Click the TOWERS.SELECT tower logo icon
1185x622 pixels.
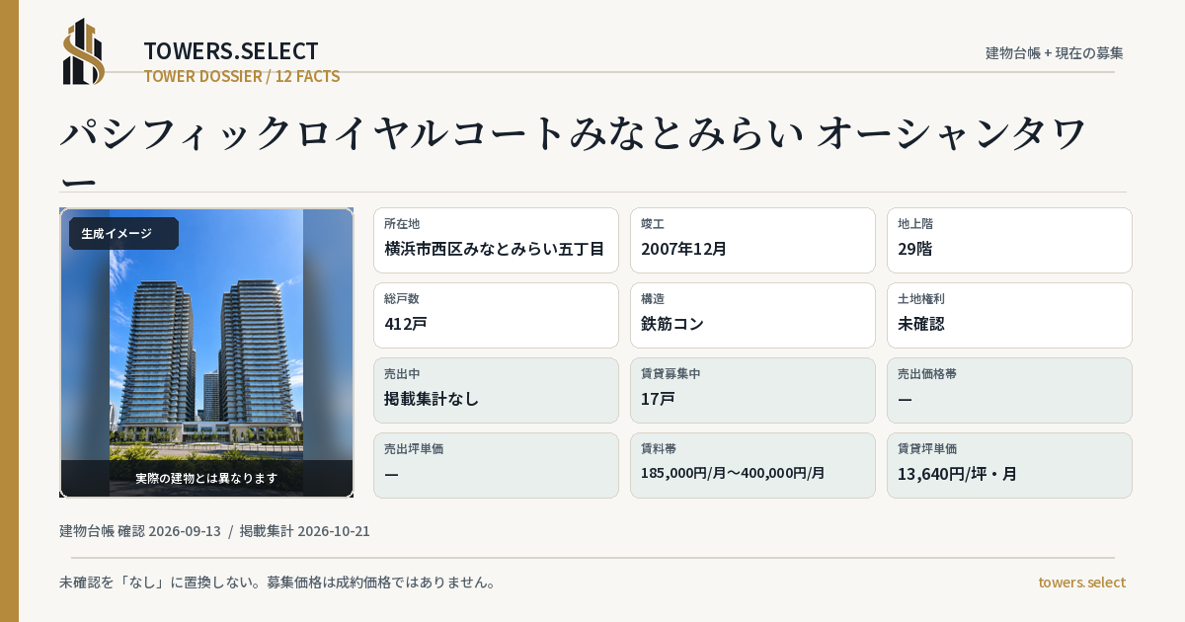pyautogui.click(x=84, y=51)
